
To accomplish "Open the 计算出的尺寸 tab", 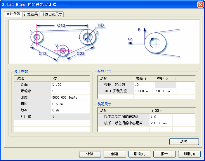I will pos(51,14).
